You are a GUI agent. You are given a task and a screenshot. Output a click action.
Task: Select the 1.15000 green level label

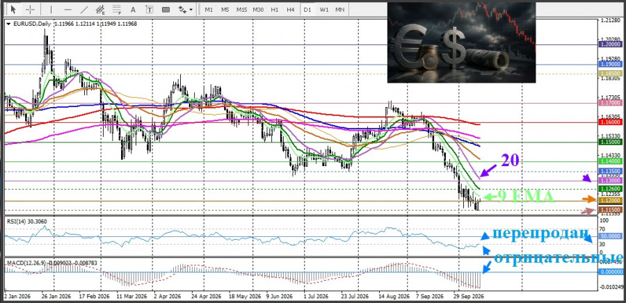tap(610, 142)
